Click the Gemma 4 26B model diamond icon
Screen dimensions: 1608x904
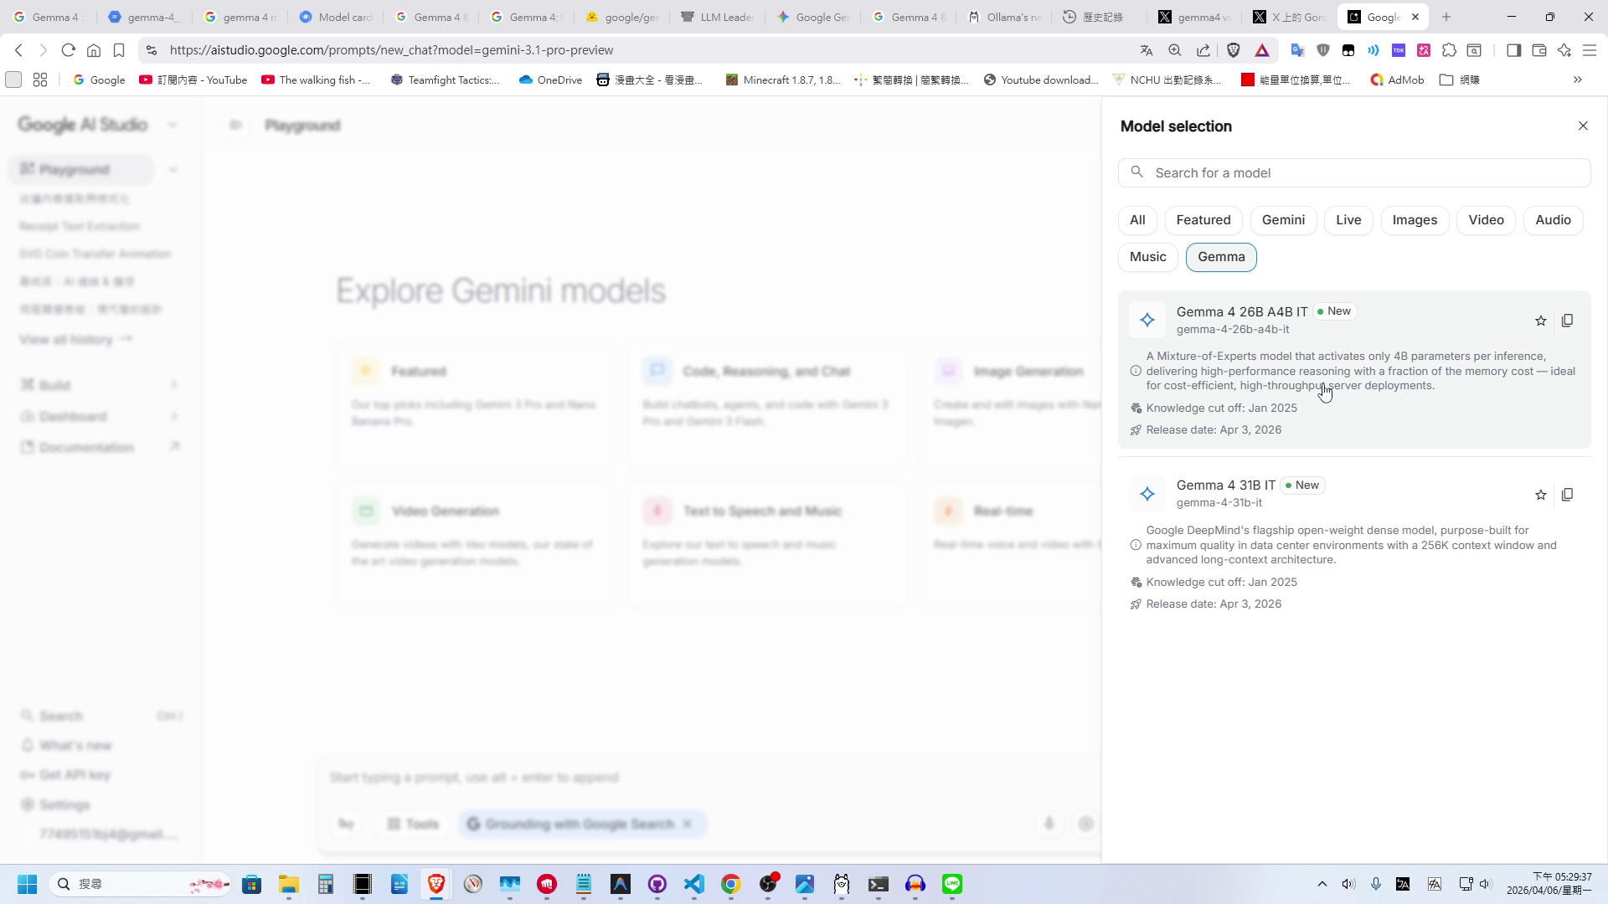(1147, 320)
